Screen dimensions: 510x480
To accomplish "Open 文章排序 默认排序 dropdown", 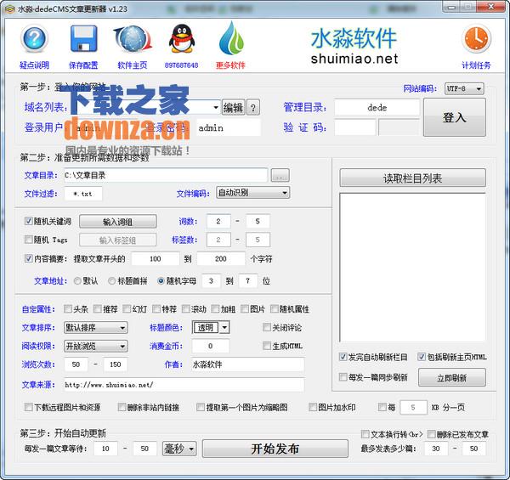I will [95, 328].
